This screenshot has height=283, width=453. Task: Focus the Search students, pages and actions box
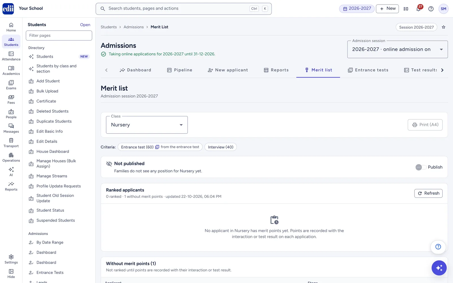[x=183, y=9]
